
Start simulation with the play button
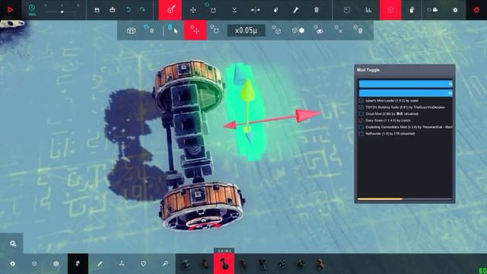tap(10, 10)
